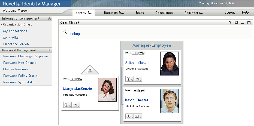Image resolution: width=254 pixels, height=126 pixels.
Task: Maximize the Org Chart portlet
Action: 249,23
